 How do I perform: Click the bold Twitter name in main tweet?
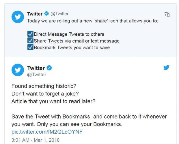(x=36, y=68)
